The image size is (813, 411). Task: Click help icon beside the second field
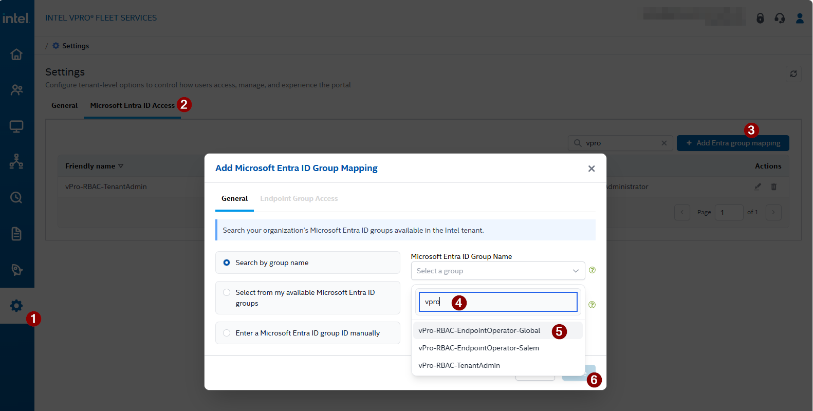[x=592, y=305]
